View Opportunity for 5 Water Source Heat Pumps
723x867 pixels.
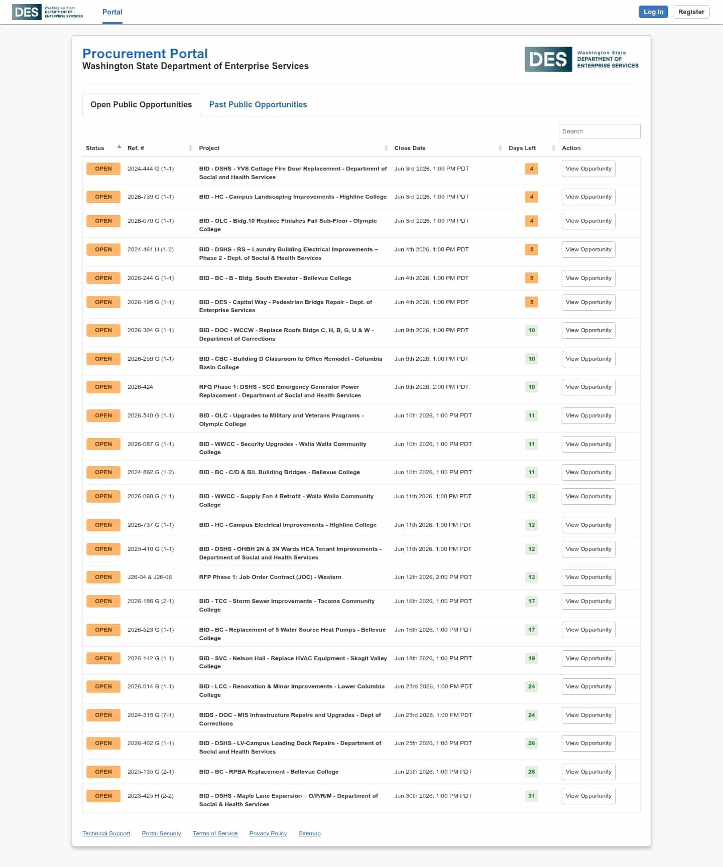click(x=588, y=630)
